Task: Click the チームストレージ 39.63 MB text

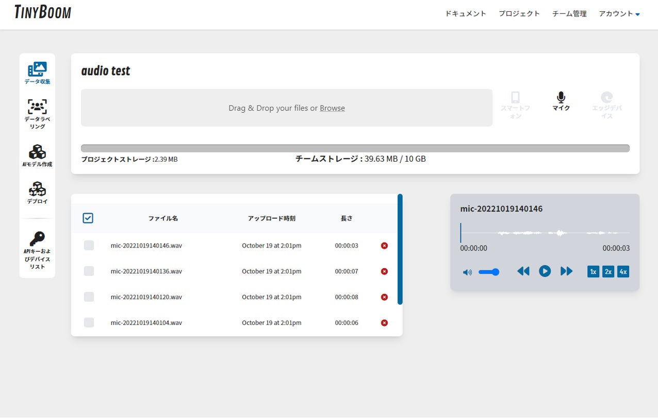Action: pyautogui.click(x=360, y=159)
